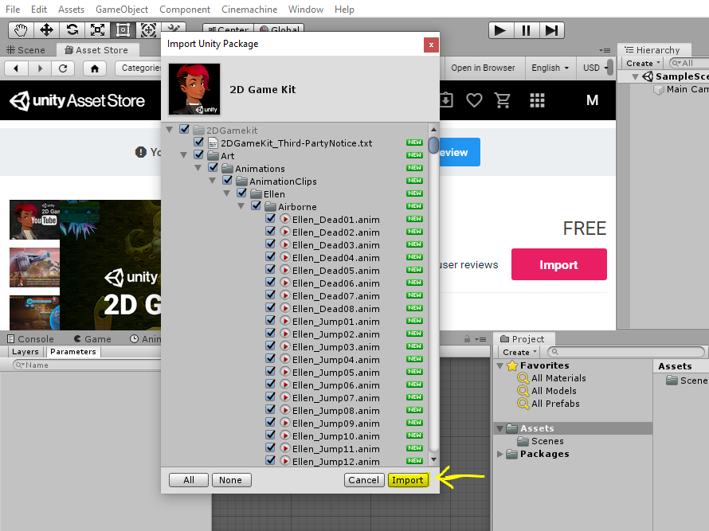
Task: Click the All Models search icon
Action: [523, 391]
